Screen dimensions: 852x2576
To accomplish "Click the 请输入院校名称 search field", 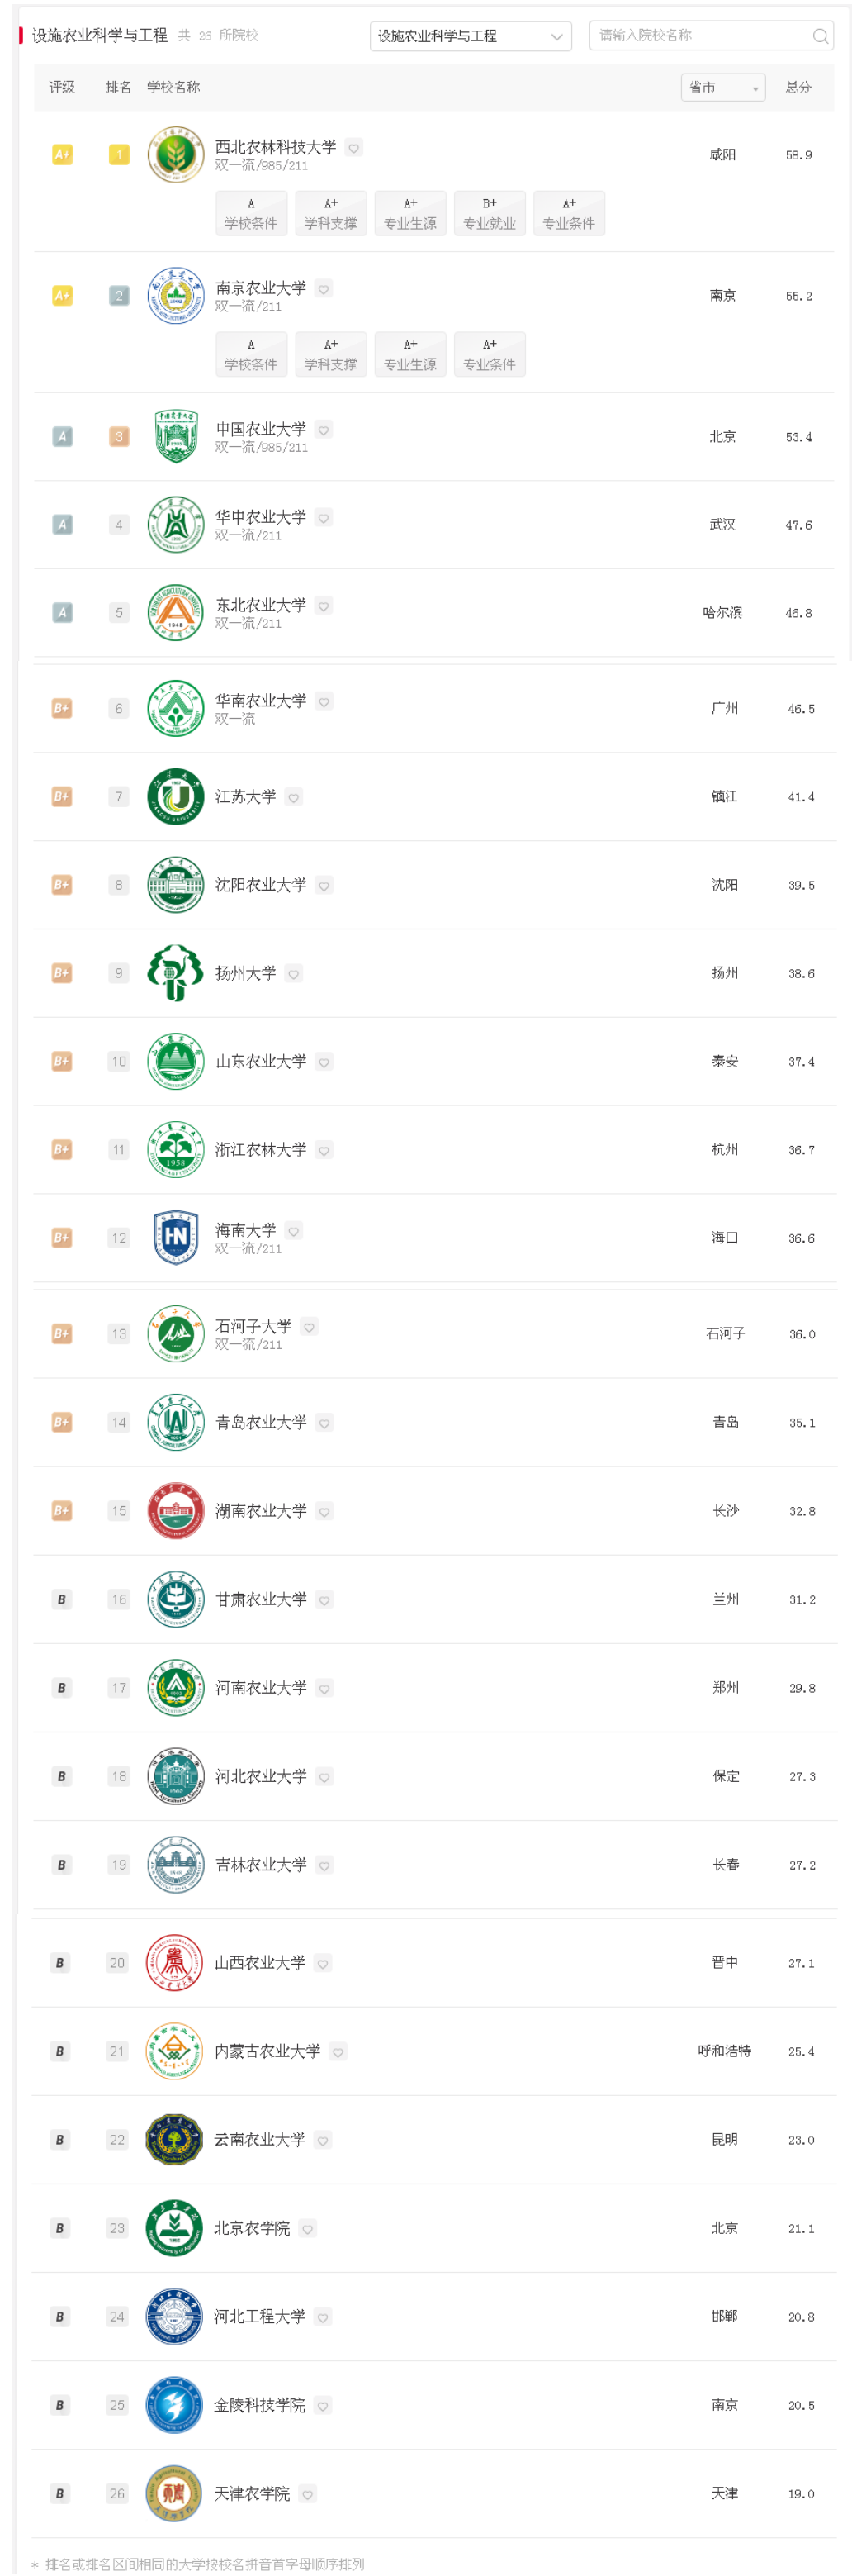I will 699,36.
